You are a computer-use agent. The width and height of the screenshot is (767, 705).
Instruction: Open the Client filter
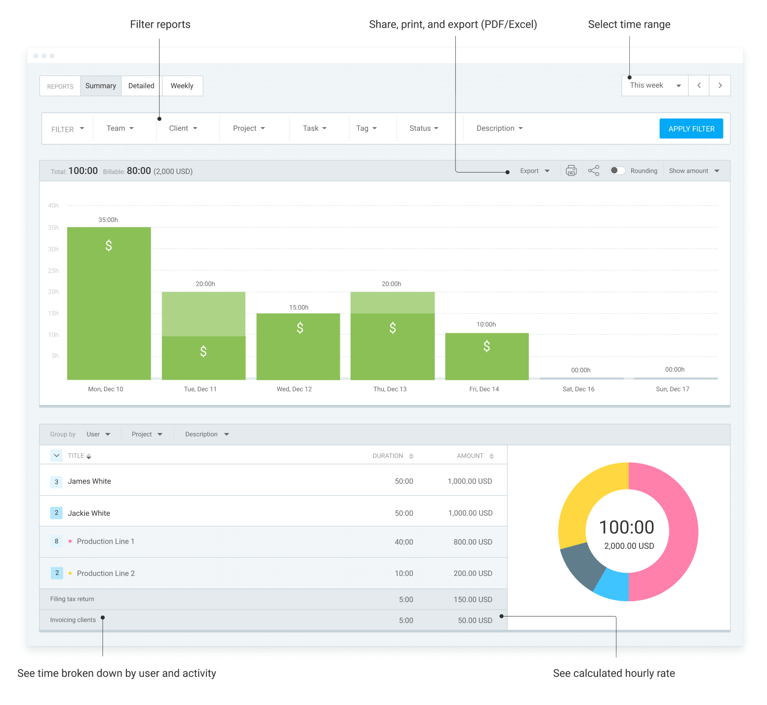point(183,128)
